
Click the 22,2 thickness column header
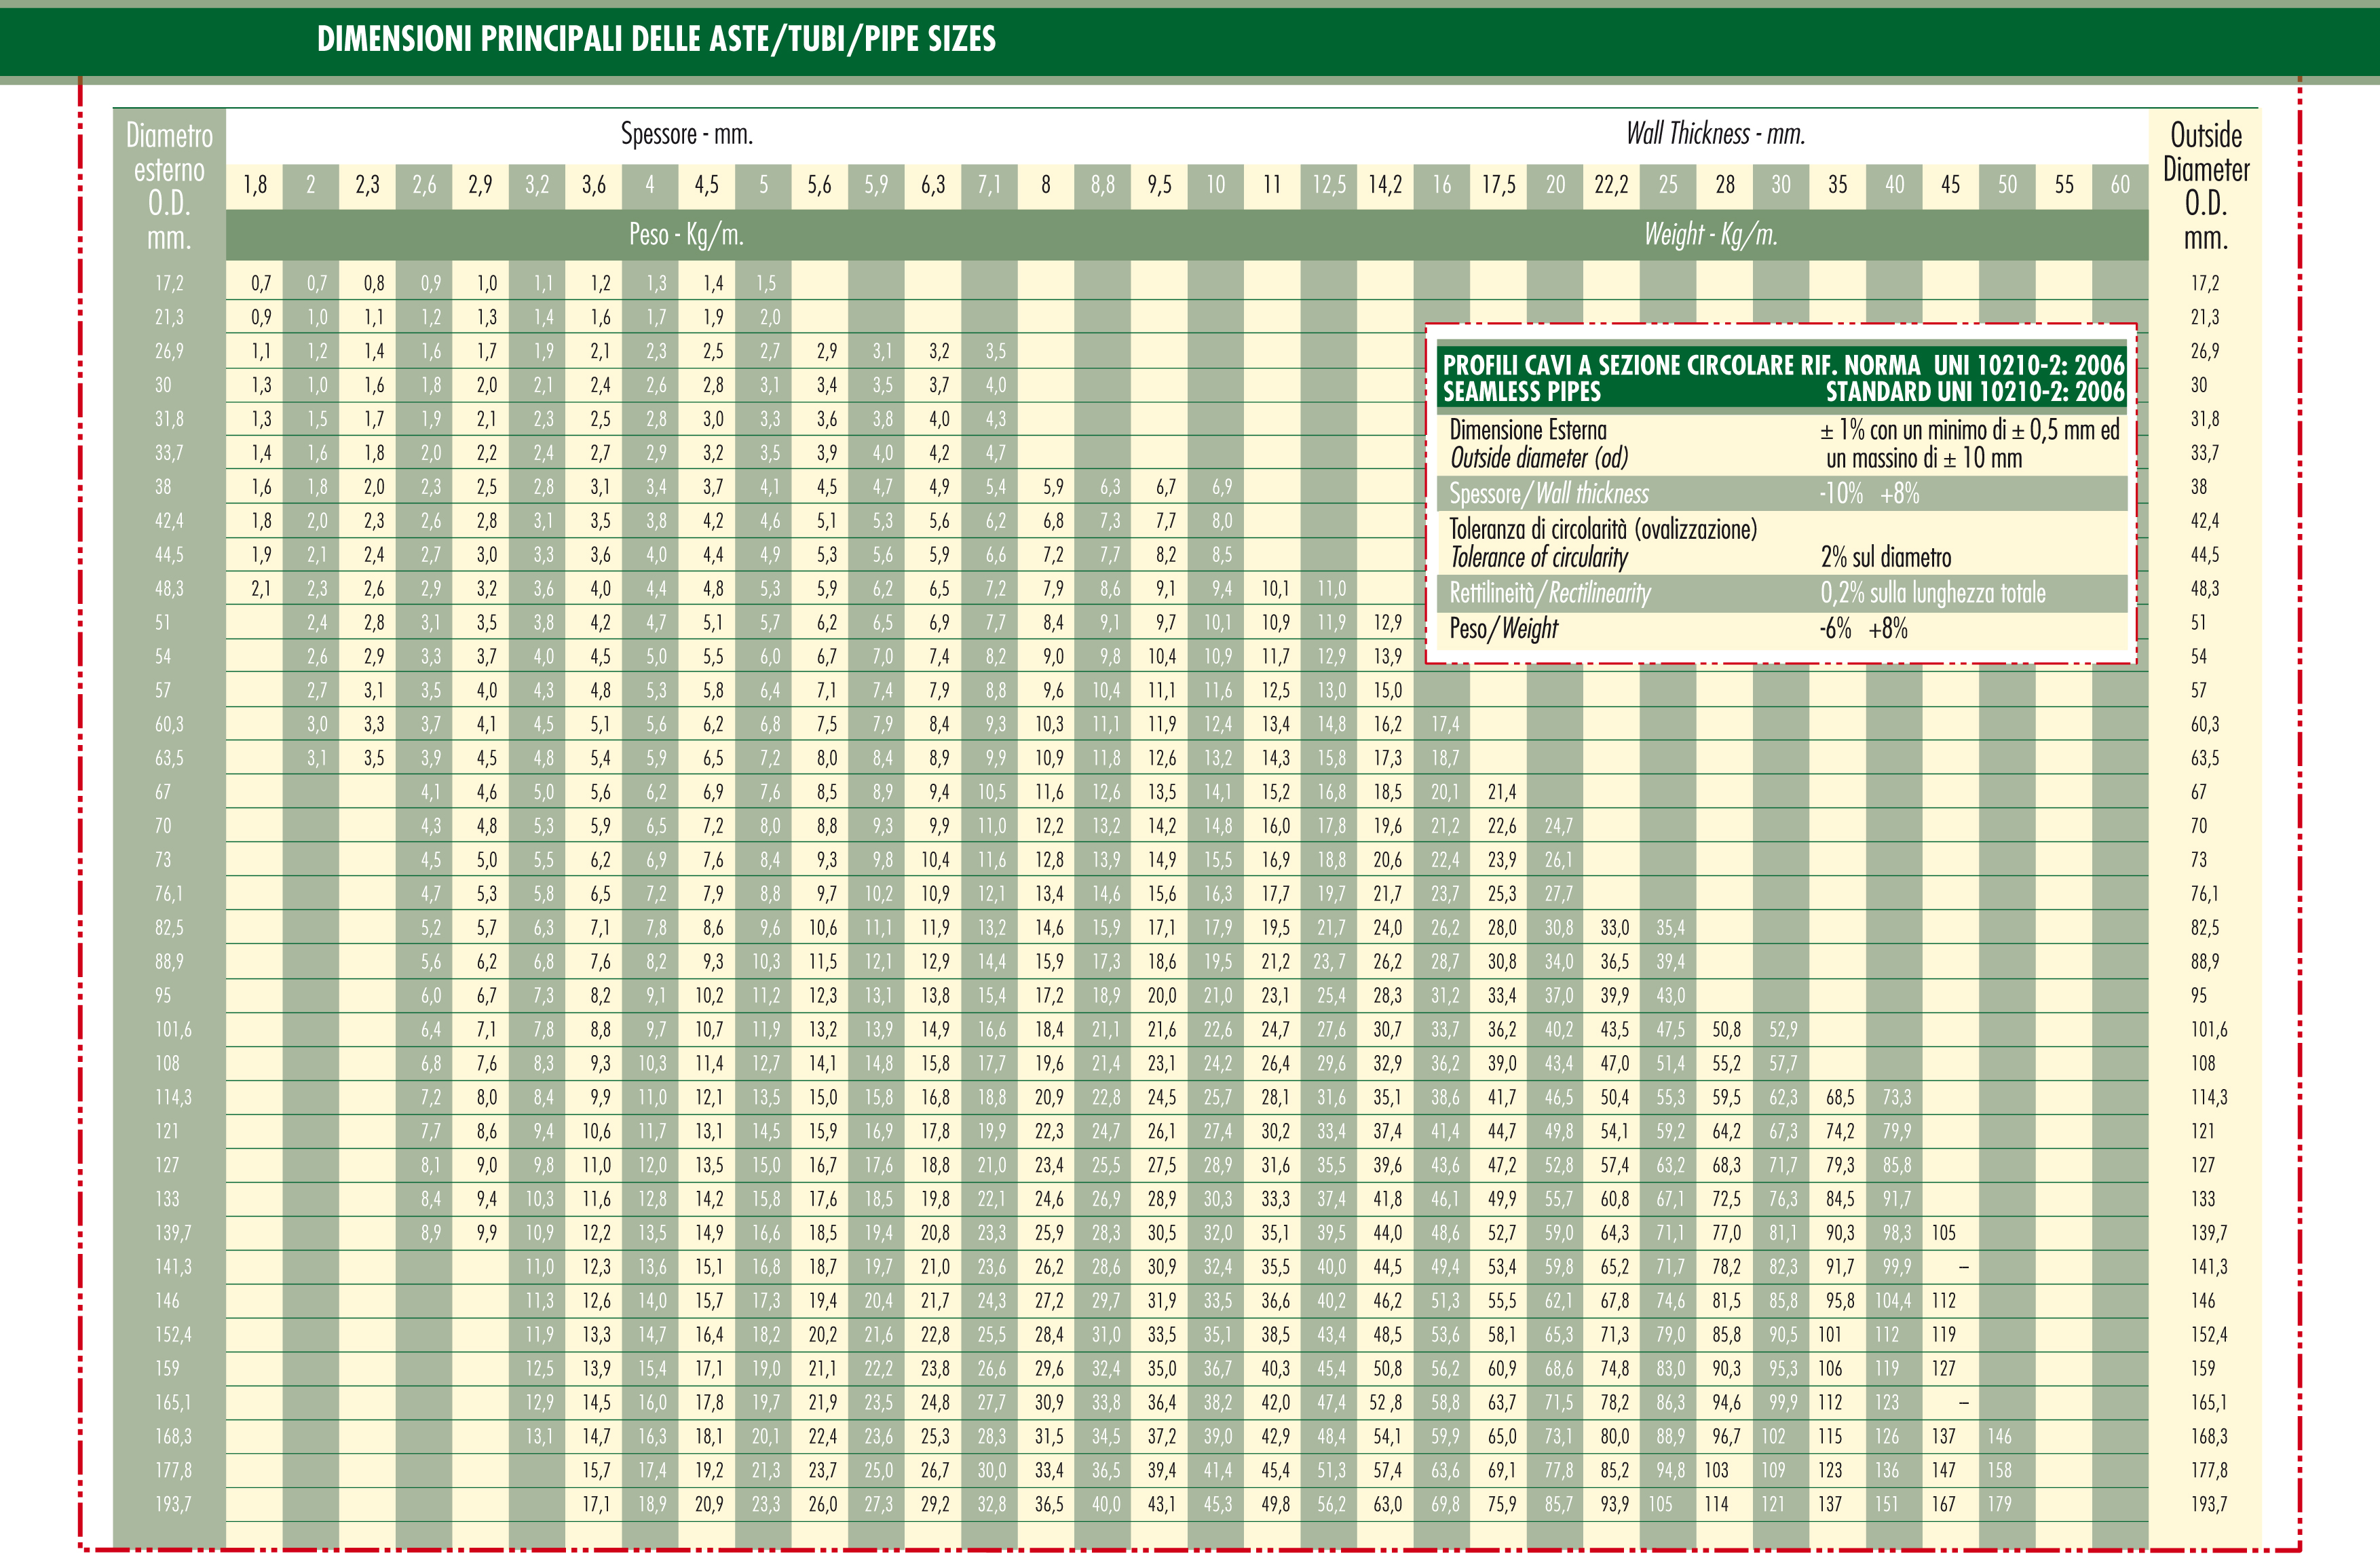tap(1611, 185)
